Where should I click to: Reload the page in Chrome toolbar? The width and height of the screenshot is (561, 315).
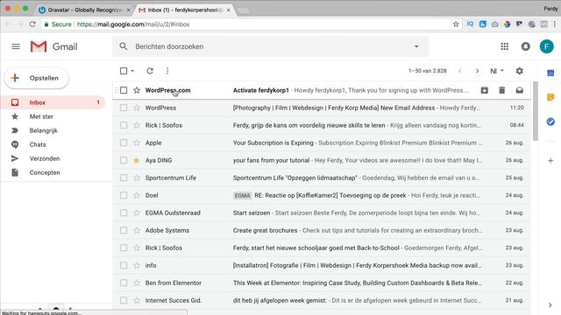point(32,24)
